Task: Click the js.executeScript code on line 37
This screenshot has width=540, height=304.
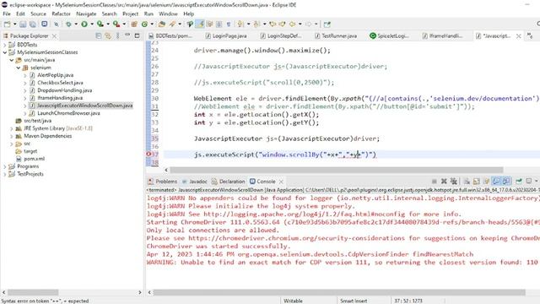Action: tap(285, 155)
